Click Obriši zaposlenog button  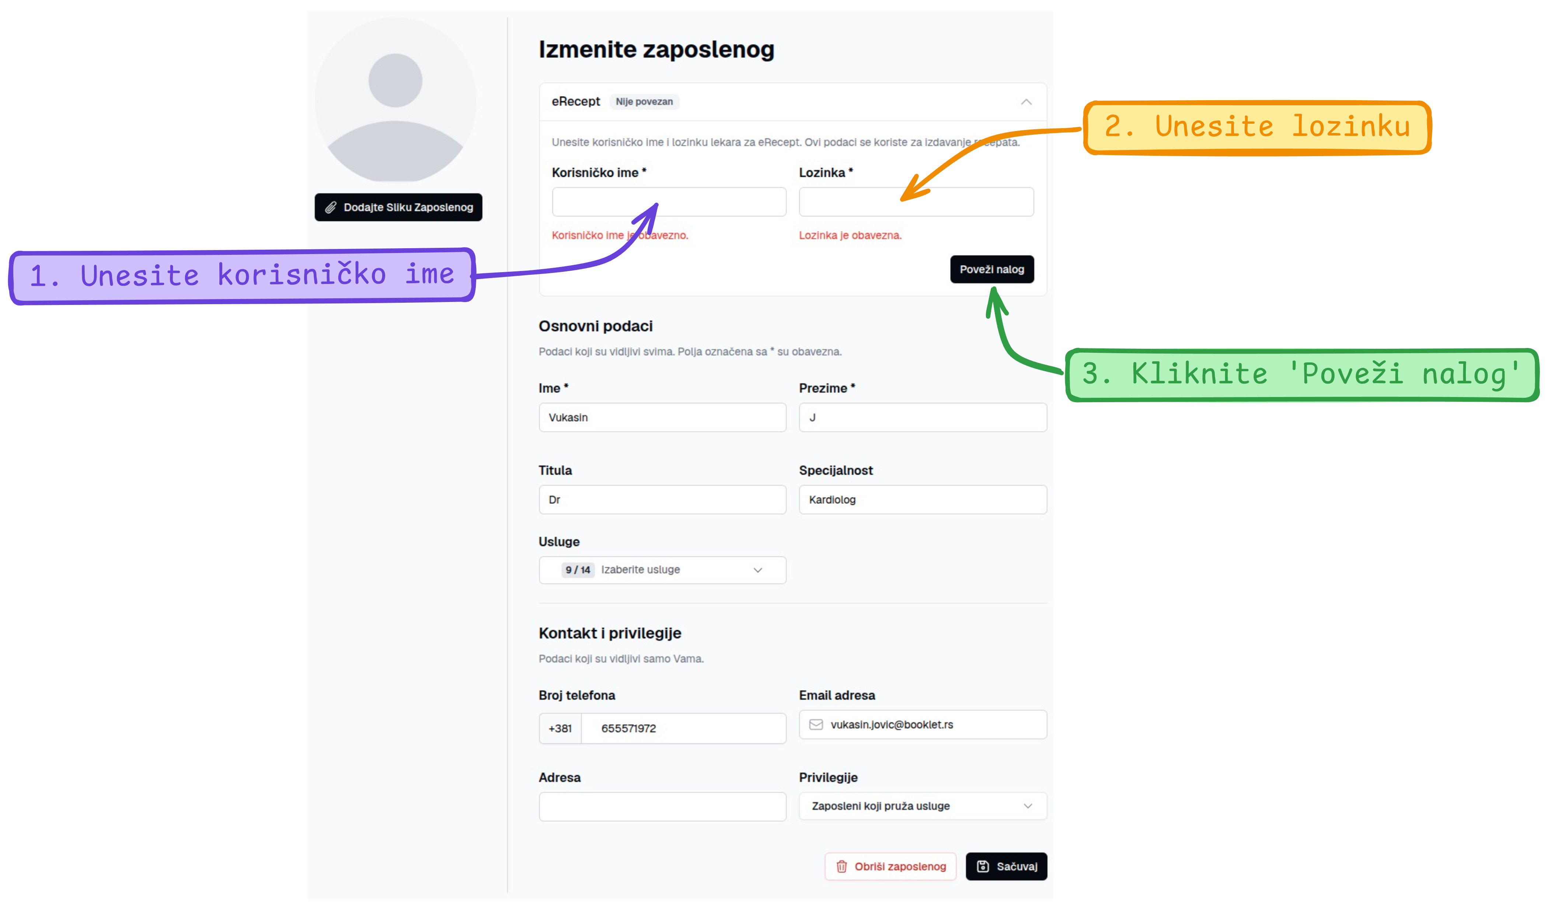point(890,866)
